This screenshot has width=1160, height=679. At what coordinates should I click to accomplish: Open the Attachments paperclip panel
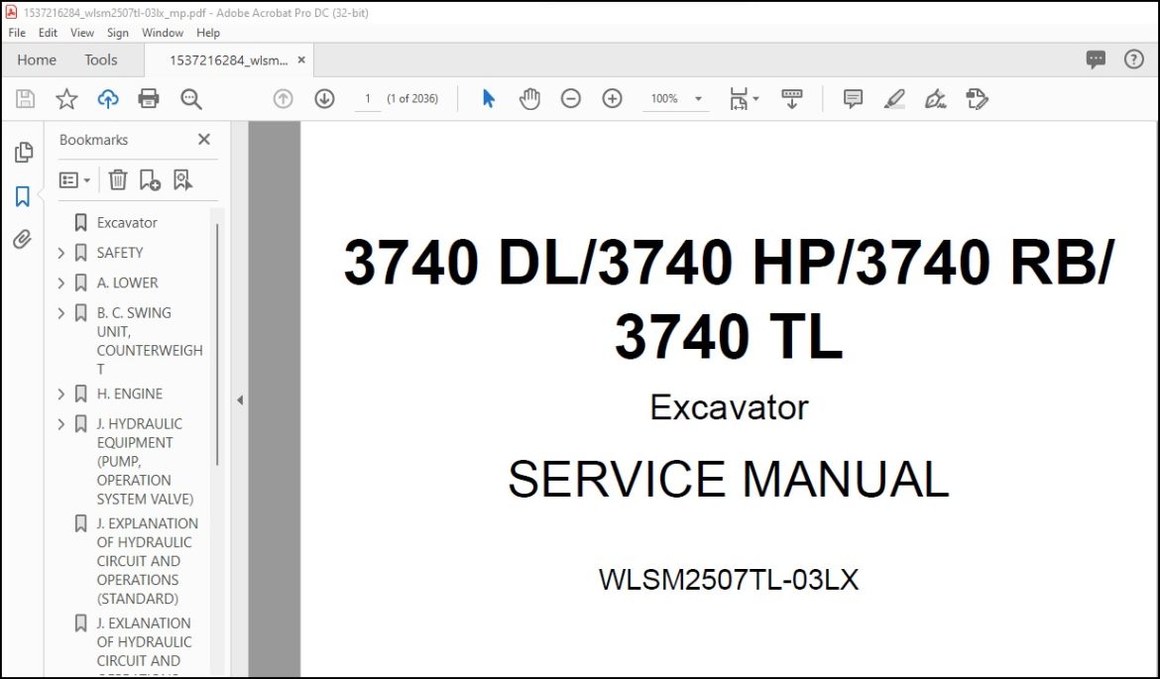22,240
